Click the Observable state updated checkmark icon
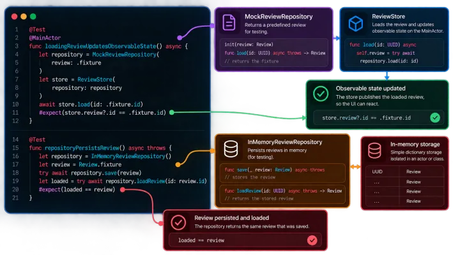This screenshot has width=453, height=255. point(321,94)
